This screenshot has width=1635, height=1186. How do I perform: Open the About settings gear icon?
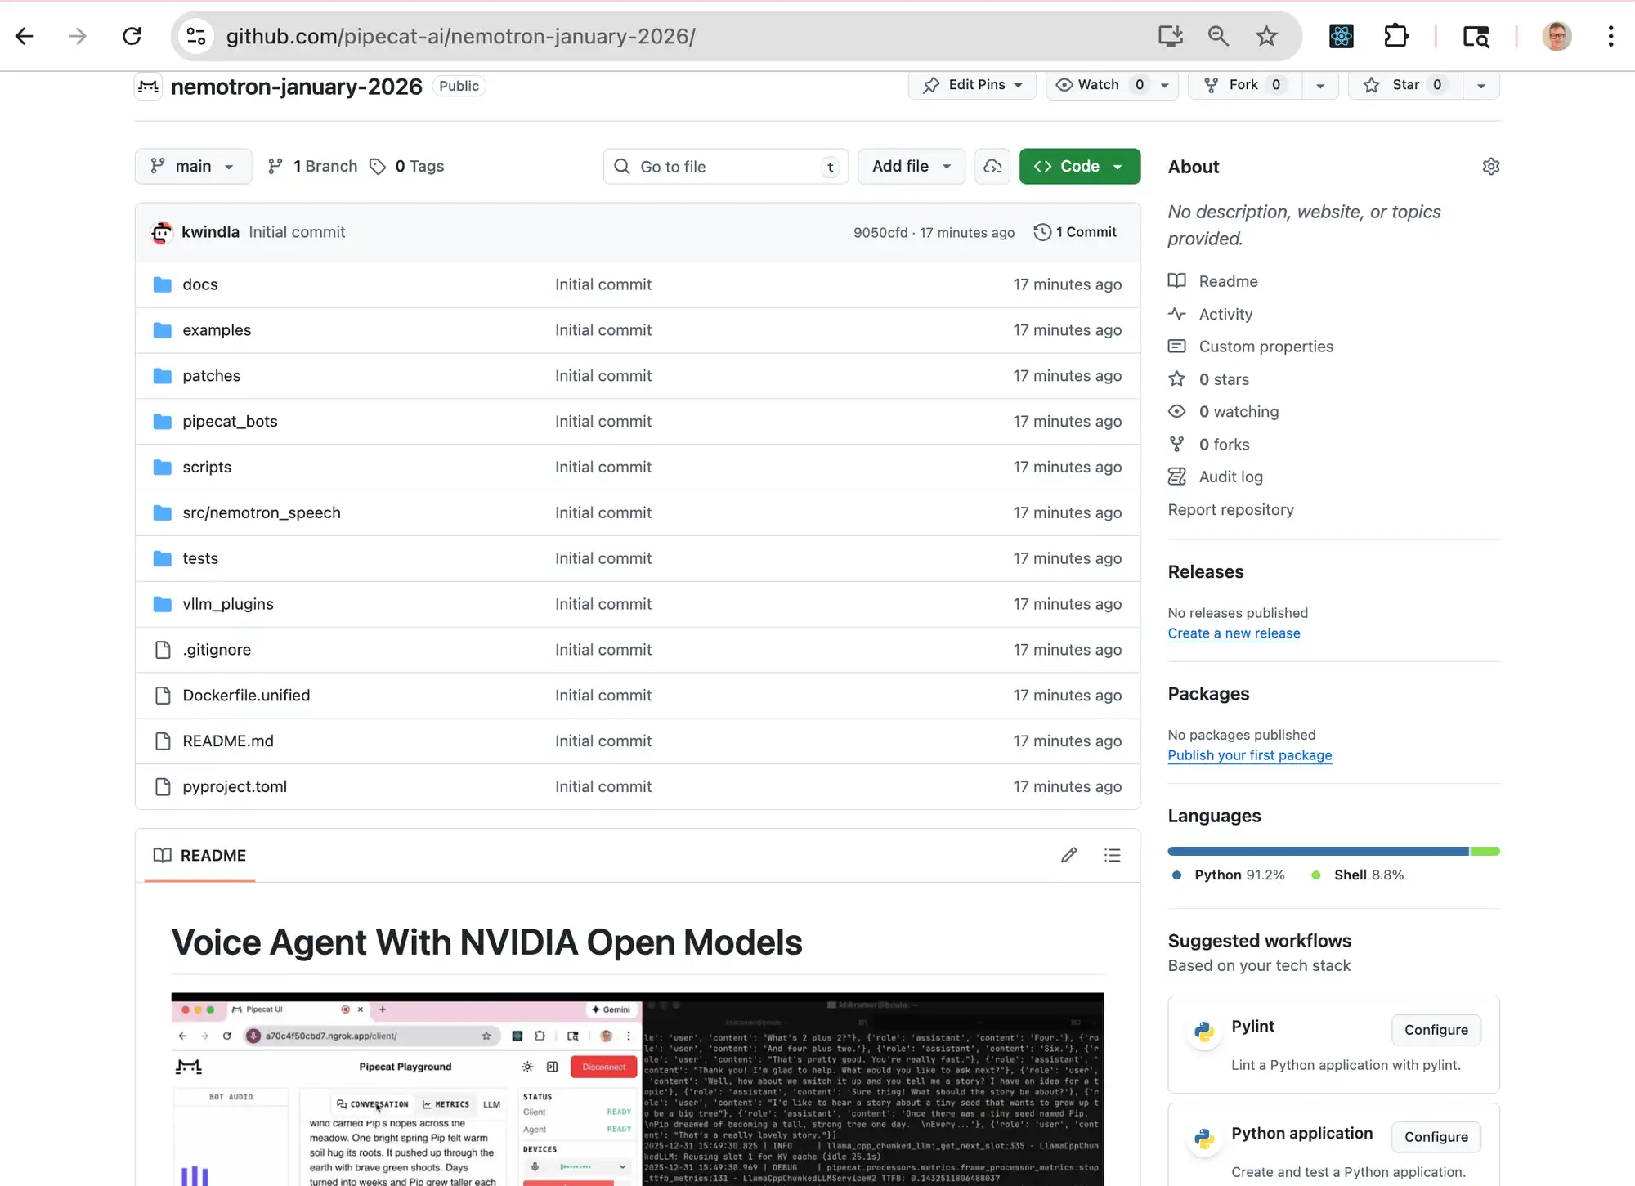point(1490,167)
